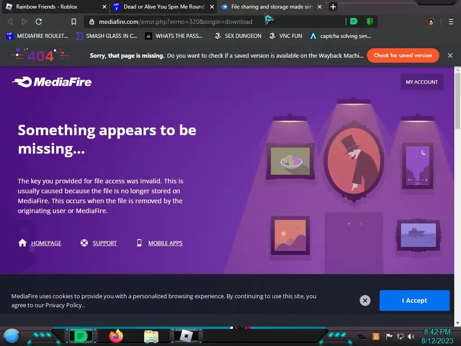Viewport: 461px width, 346px height.
Task: Click the night sky moon framed picture
Action: [417, 166]
